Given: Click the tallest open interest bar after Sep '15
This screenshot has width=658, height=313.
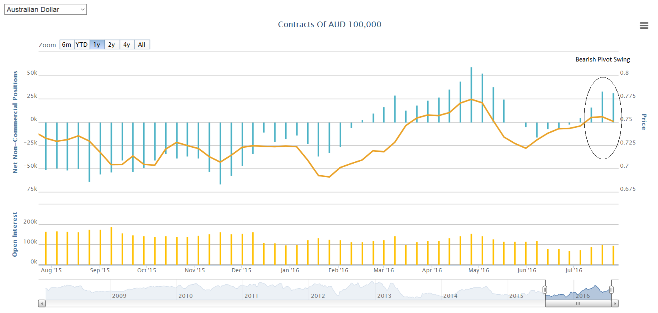Looking at the screenshot, I should (111, 246).
